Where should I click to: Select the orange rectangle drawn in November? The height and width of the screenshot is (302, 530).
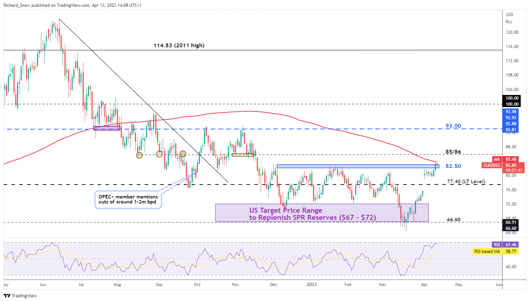coord(243,155)
